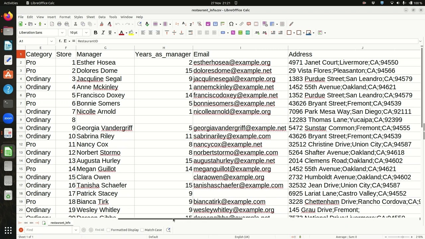Click the Find Previous arrow button
The height and width of the screenshot is (239, 425).
pos(84,230)
